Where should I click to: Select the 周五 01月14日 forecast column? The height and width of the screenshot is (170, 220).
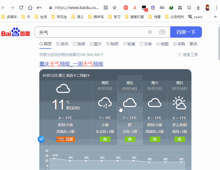click(130, 110)
